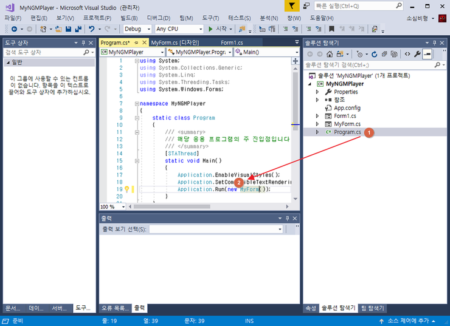Viewport: 450px width, 326px height.
Task: Toggle Preview Selected Items in Solution Explorer
Action: pos(427,54)
